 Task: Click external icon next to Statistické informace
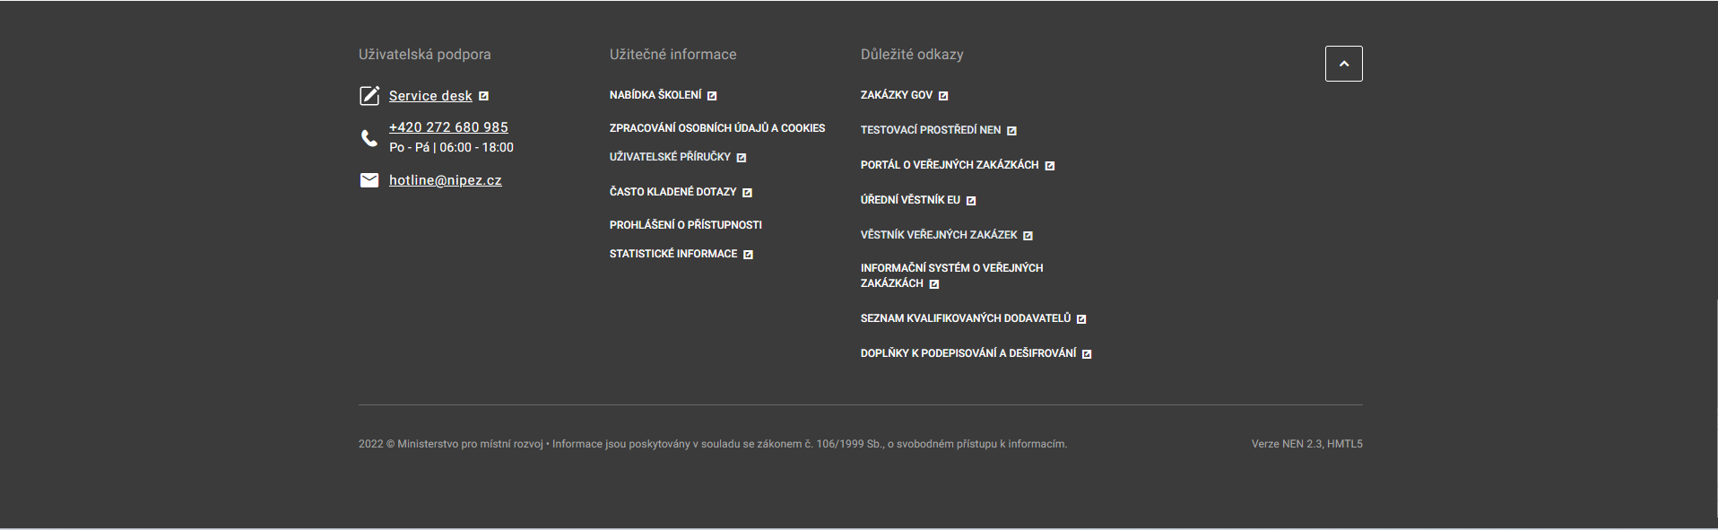[x=748, y=255]
